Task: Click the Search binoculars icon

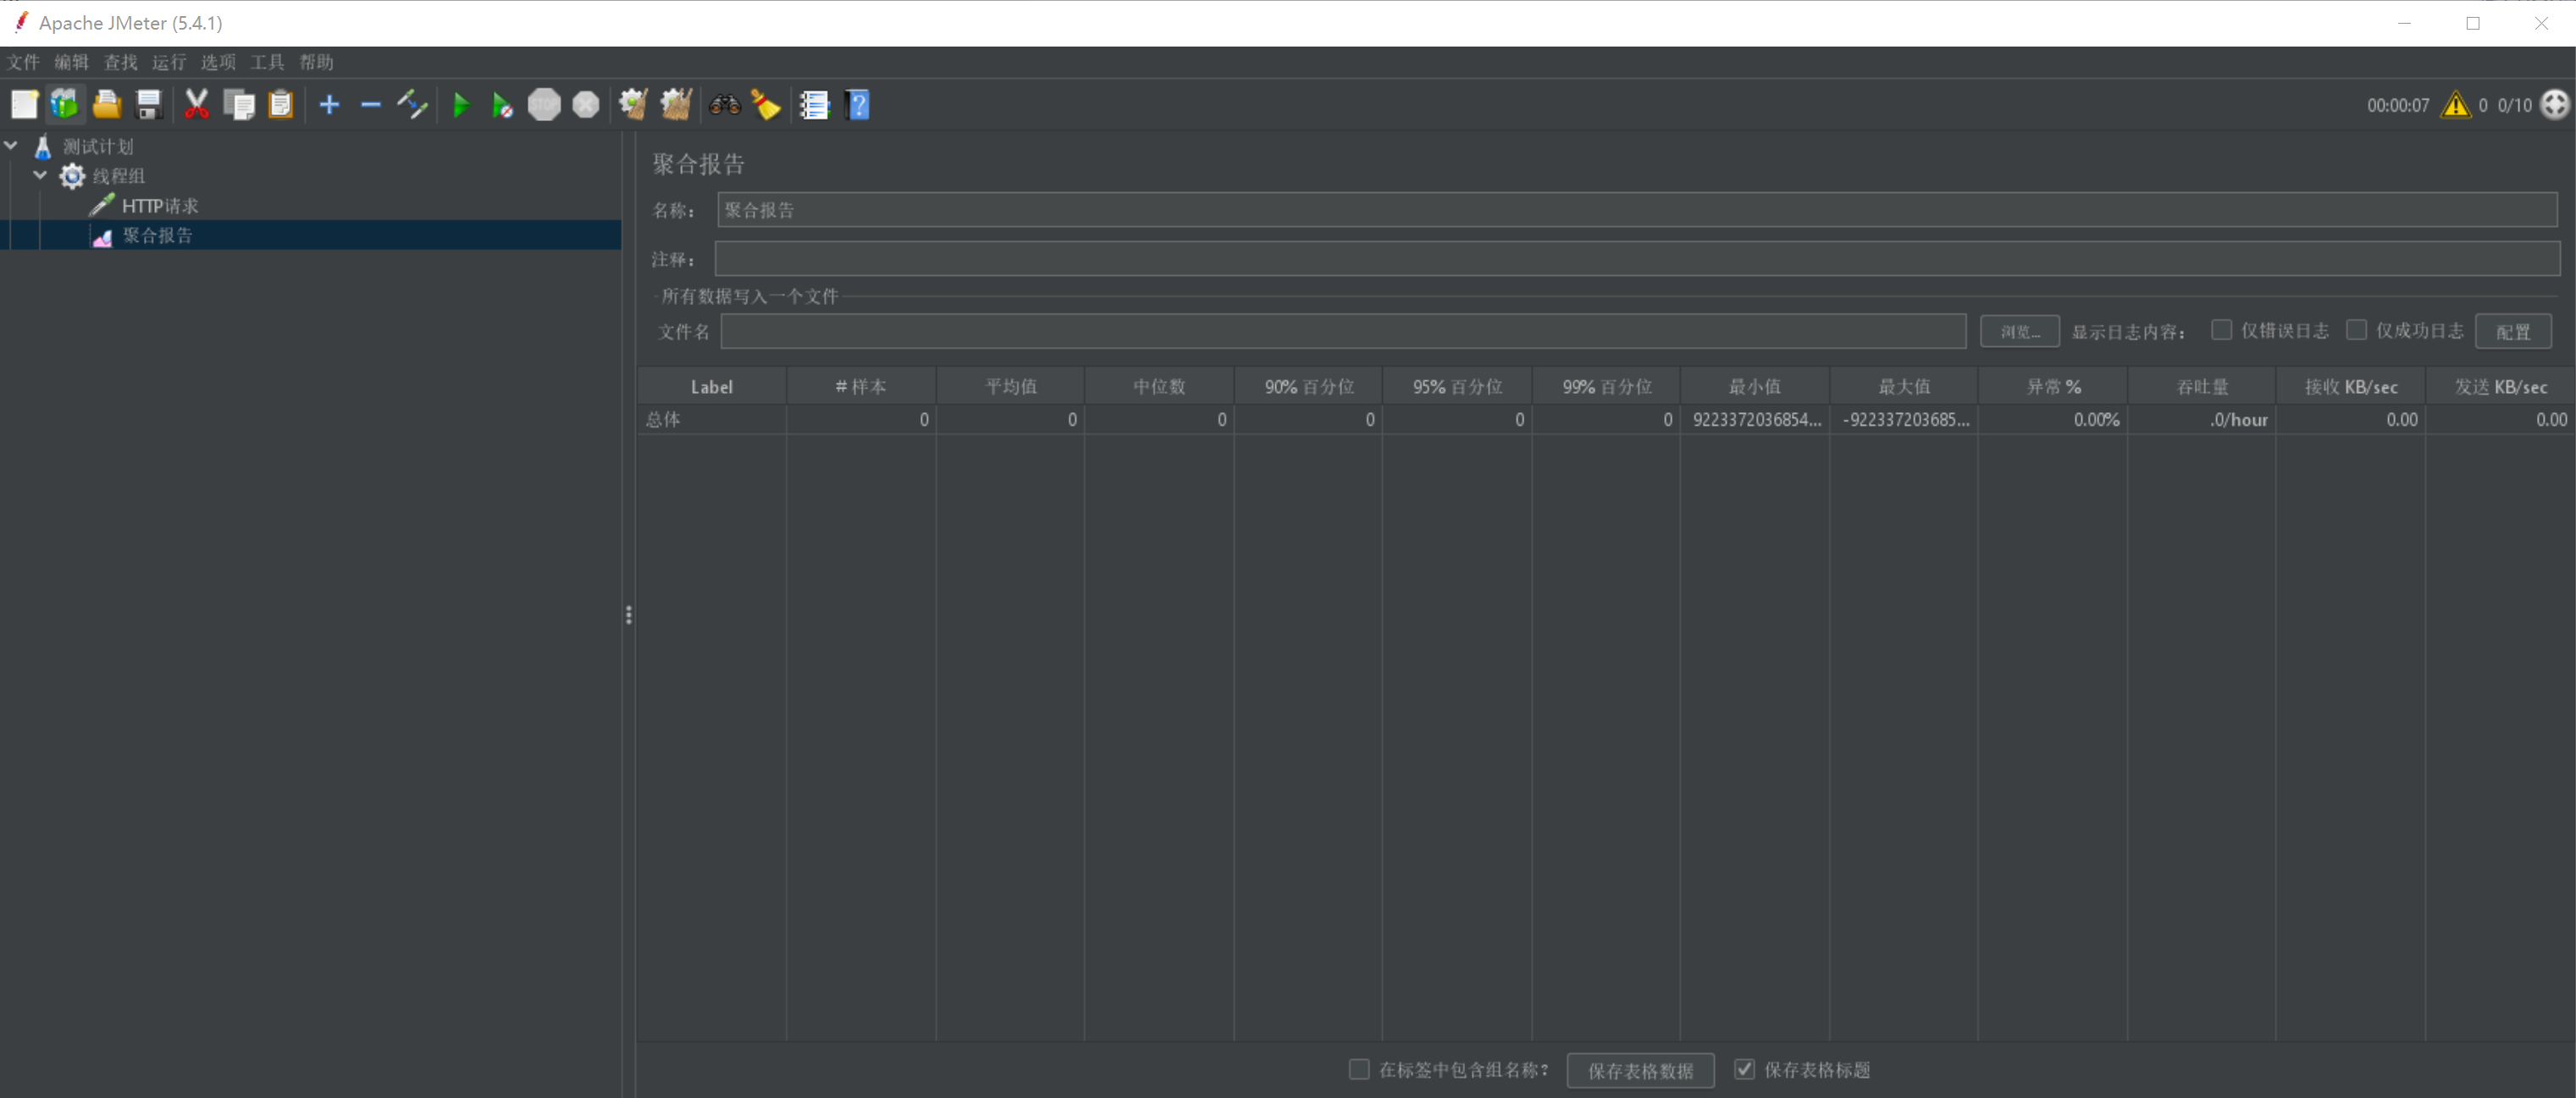Action: (x=724, y=104)
